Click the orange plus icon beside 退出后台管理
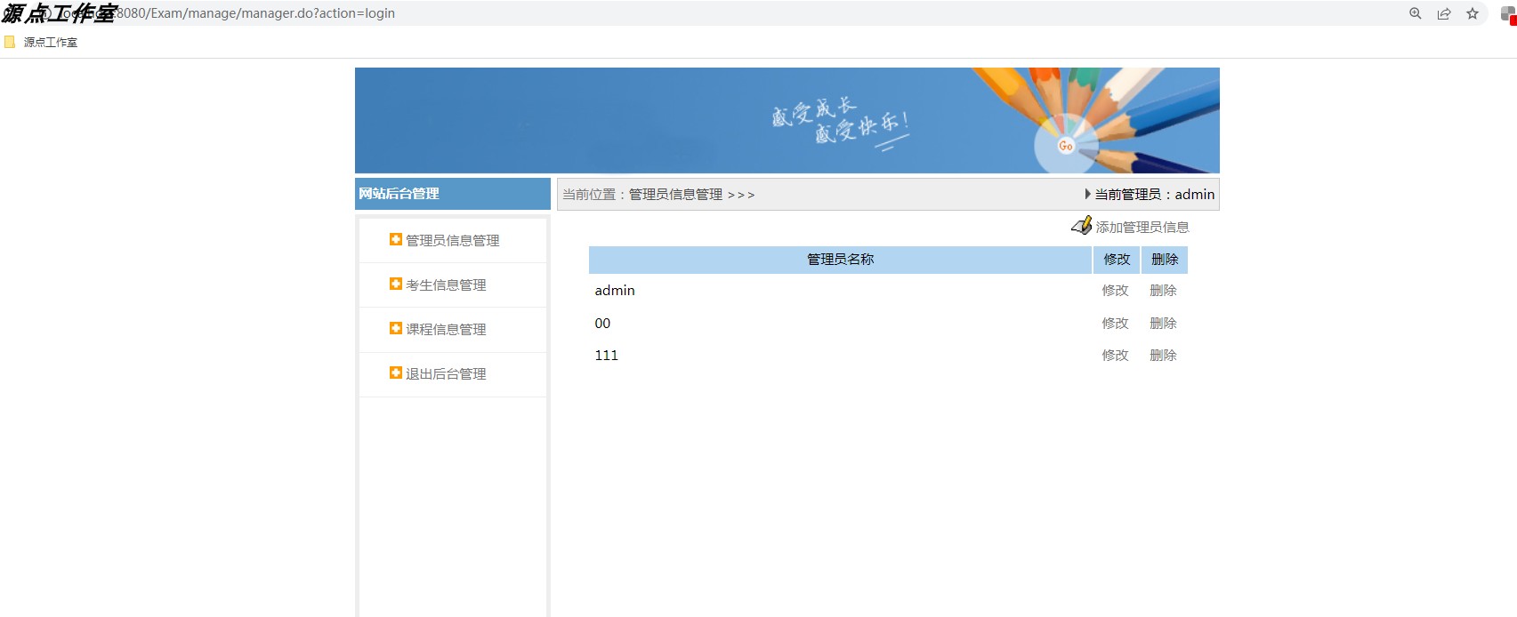Image resolution: width=1517 pixels, height=617 pixels. click(396, 373)
